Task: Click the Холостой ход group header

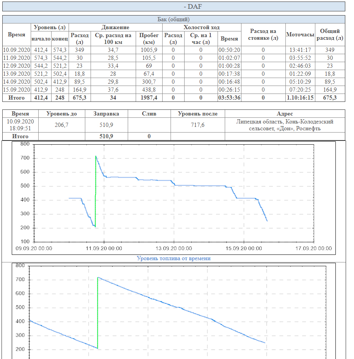Action: coord(201,27)
